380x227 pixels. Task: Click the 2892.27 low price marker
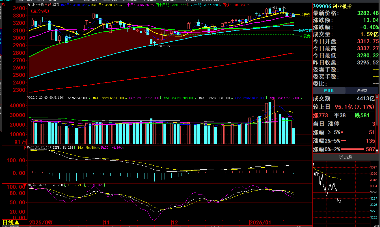click(x=164, y=46)
